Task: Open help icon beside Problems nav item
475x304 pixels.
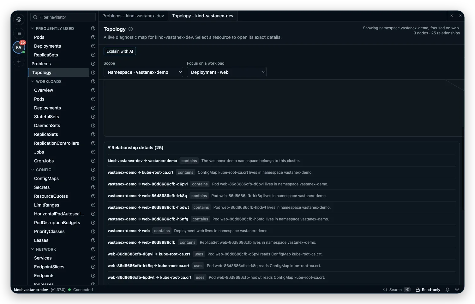Action: tap(93, 64)
